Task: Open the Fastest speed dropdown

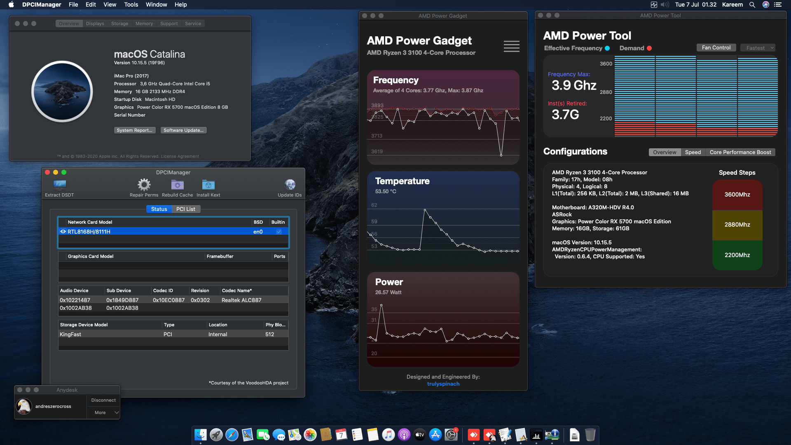Action: pos(758,47)
